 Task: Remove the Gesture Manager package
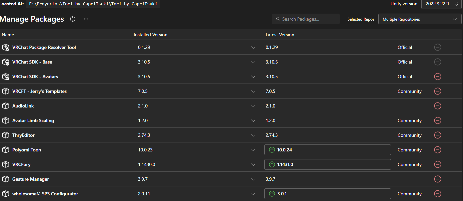pos(438,179)
